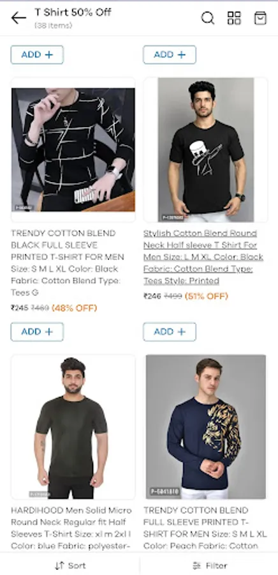The image size is (278, 575).
Task: Select the T Shirt 50% Off page title
Action: (73, 13)
